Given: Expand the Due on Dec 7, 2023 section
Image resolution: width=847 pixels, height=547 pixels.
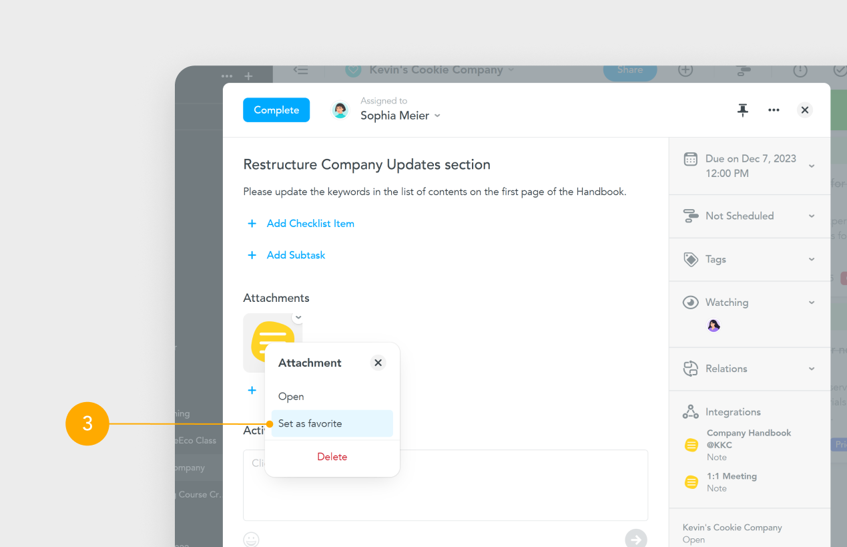Looking at the screenshot, I should point(812,166).
